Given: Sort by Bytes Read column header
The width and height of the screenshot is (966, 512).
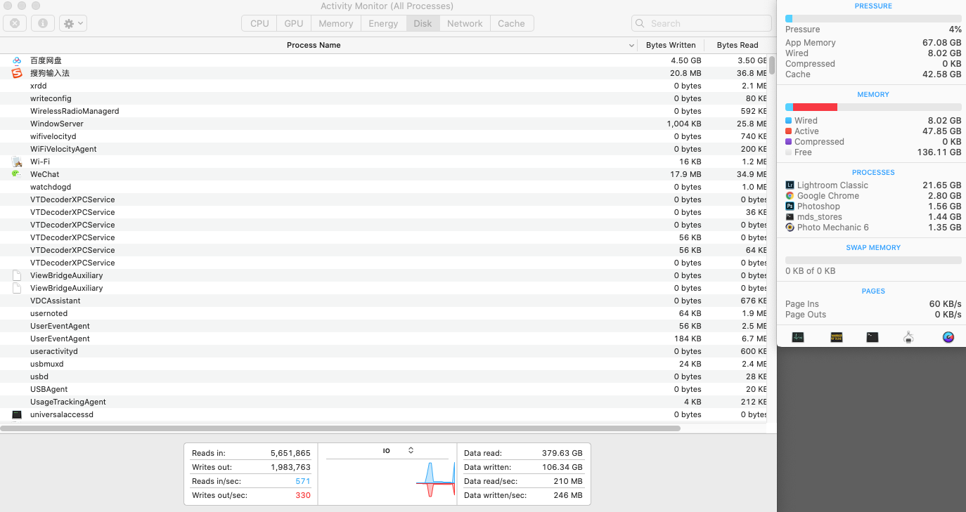Looking at the screenshot, I should [736, 45].
